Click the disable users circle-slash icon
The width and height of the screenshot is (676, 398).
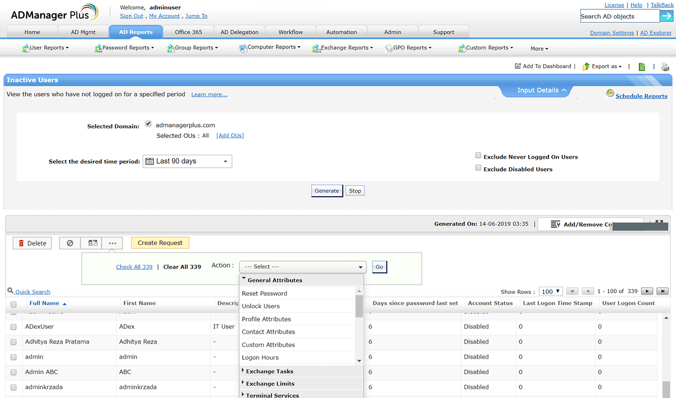point(70,243)
